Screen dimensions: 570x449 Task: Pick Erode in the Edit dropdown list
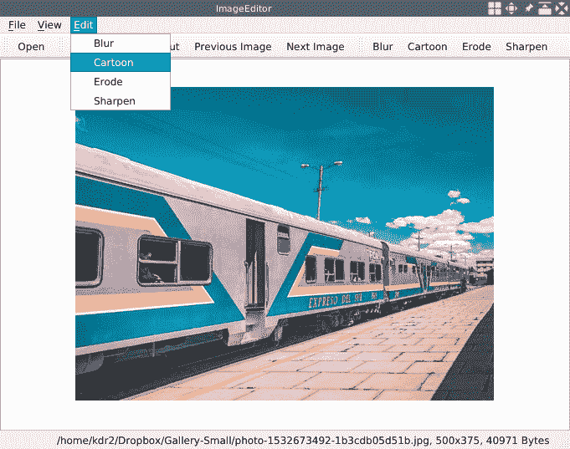coord(108,82)
